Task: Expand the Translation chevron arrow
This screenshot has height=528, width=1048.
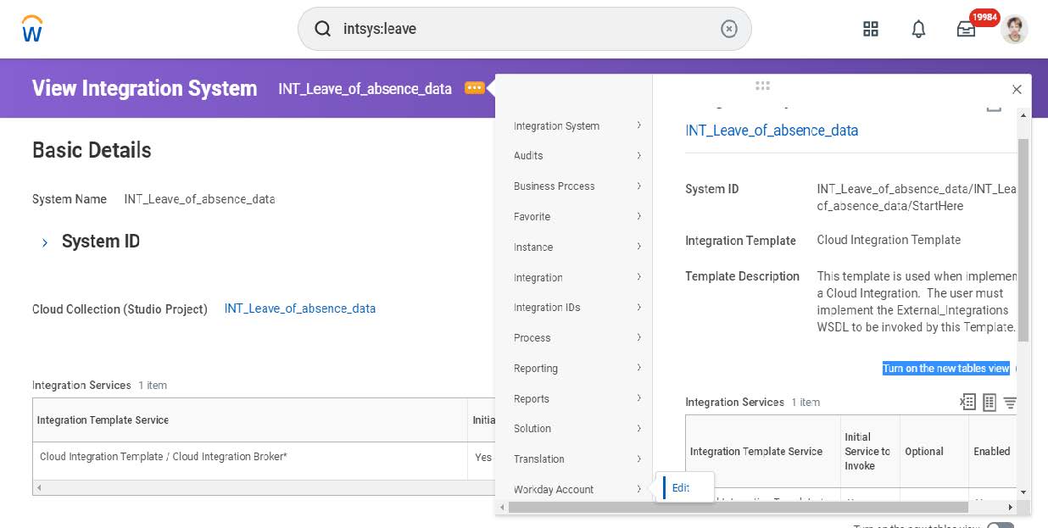Action: [x=638, y=459]
